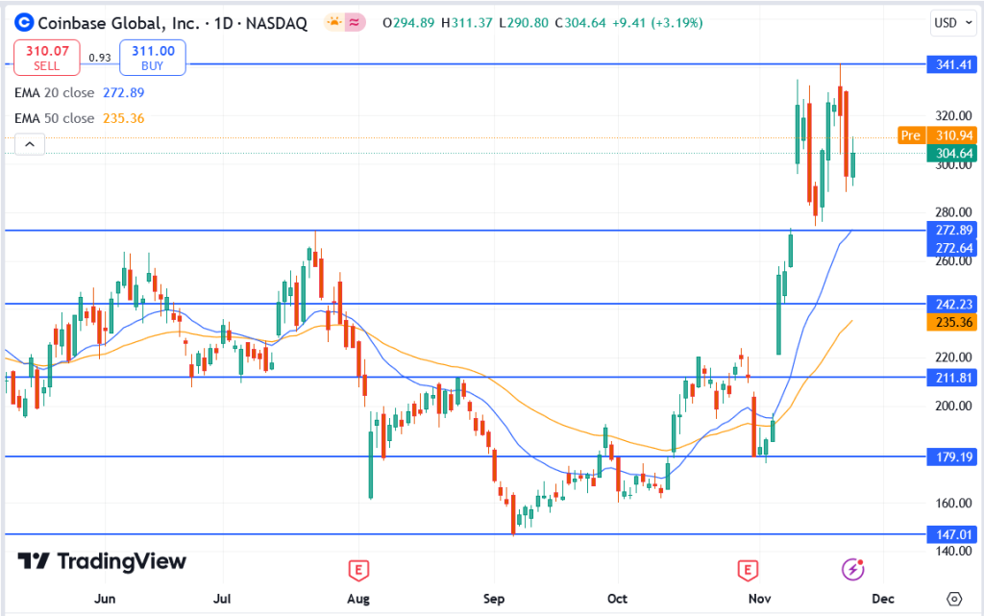984x616 pixels.
Task: Click the orange Pre 310.94 price label
Action: tap(937, 136)
